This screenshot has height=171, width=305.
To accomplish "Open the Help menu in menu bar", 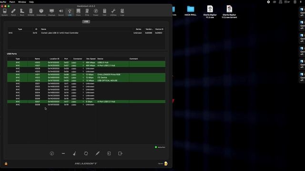I will pos(31,2).
